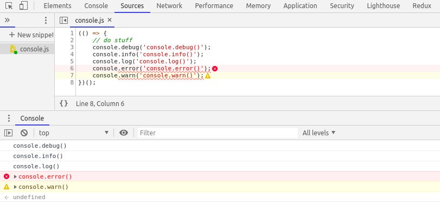Viewport: 440px width, 204px height.
Task: Expand the console.warn() message
Action: [x=15, y=187]
